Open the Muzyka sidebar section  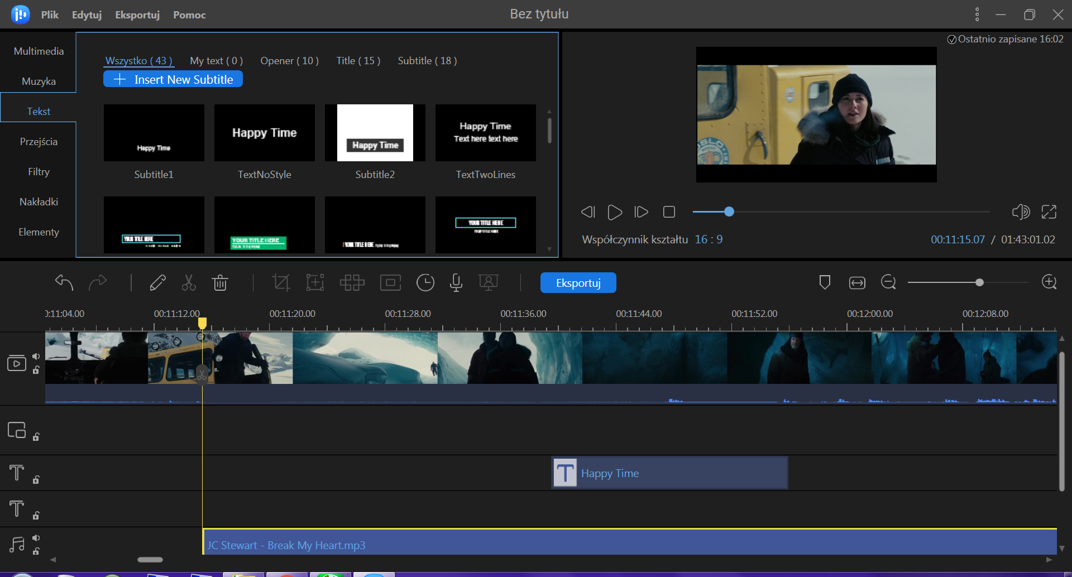pos(39,81)
